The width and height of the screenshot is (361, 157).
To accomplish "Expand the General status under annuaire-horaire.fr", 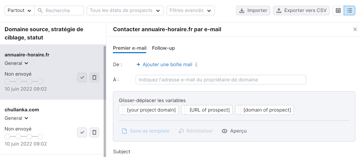I will click(x=26, y=63).
